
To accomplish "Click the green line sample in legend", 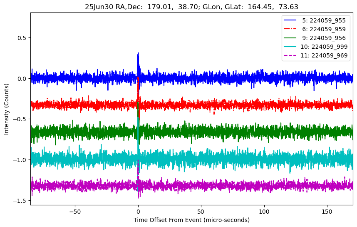I will (290, 37).
